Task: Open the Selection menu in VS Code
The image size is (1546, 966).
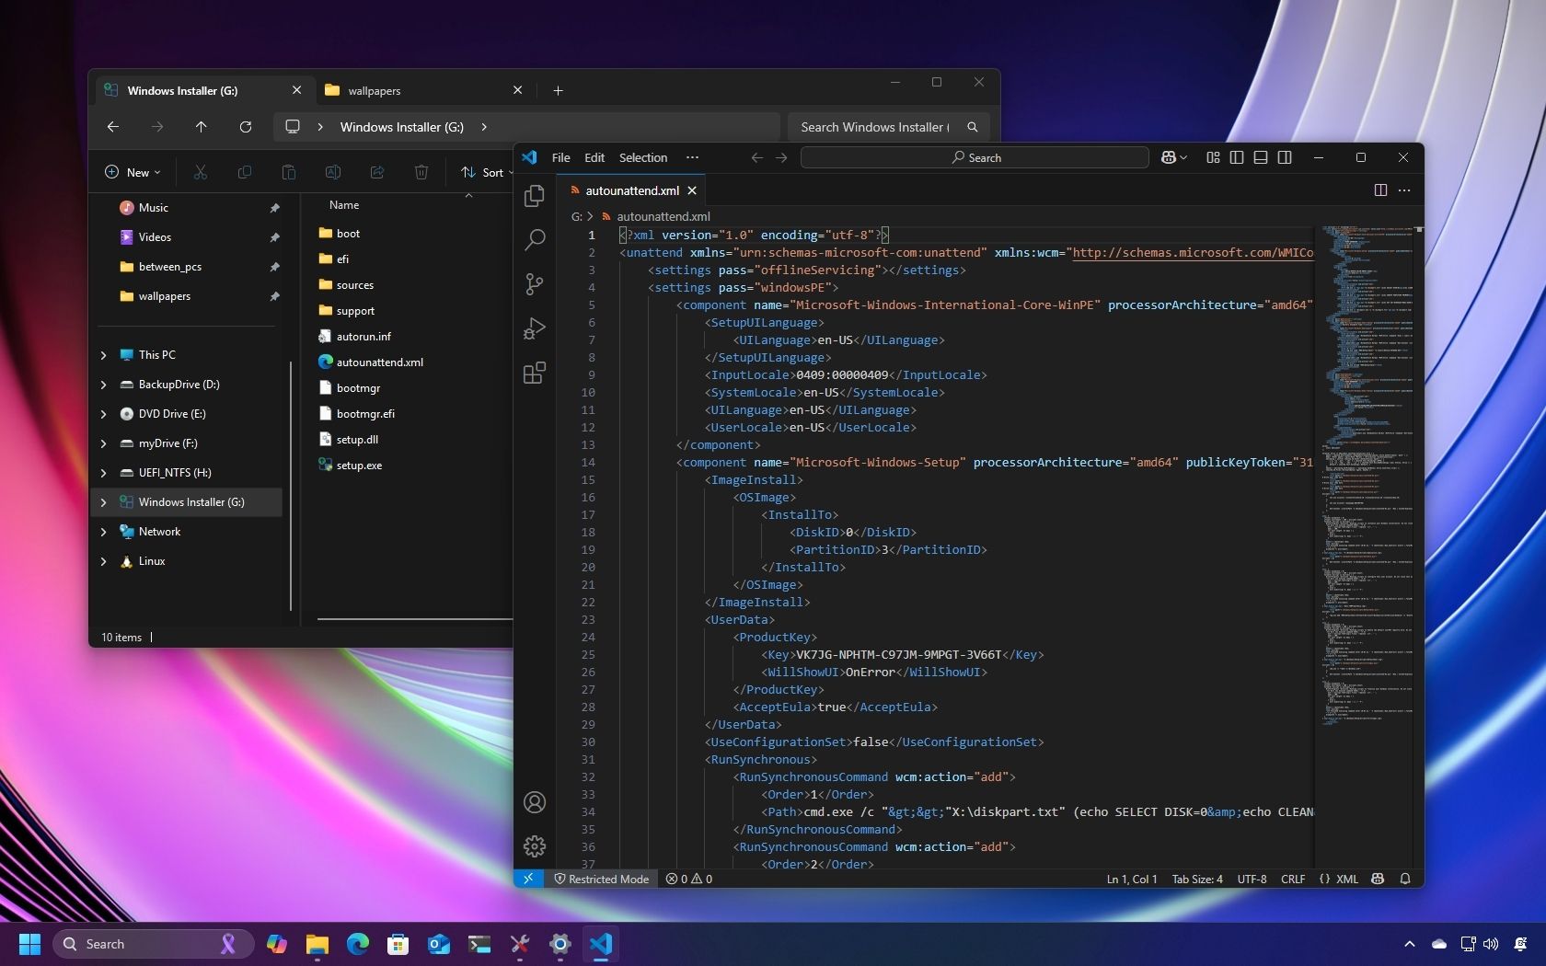Action: [642, 157]
